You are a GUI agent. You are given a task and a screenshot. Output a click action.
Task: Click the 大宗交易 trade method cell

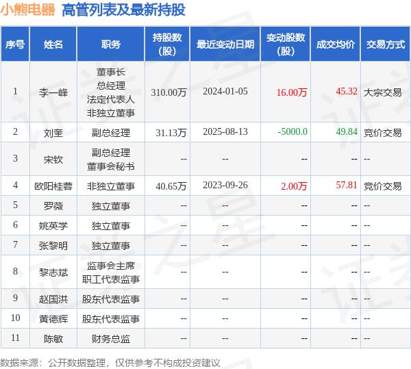[382, 92]
